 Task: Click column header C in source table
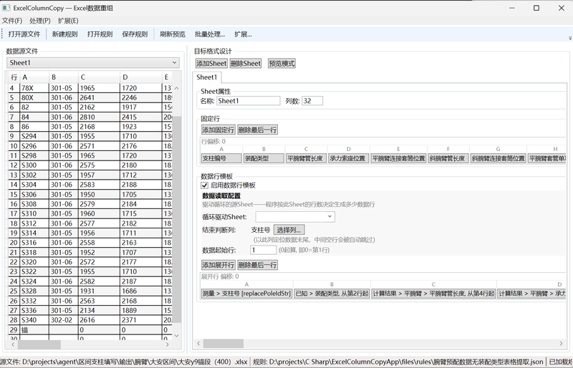[x=99, y=77]
